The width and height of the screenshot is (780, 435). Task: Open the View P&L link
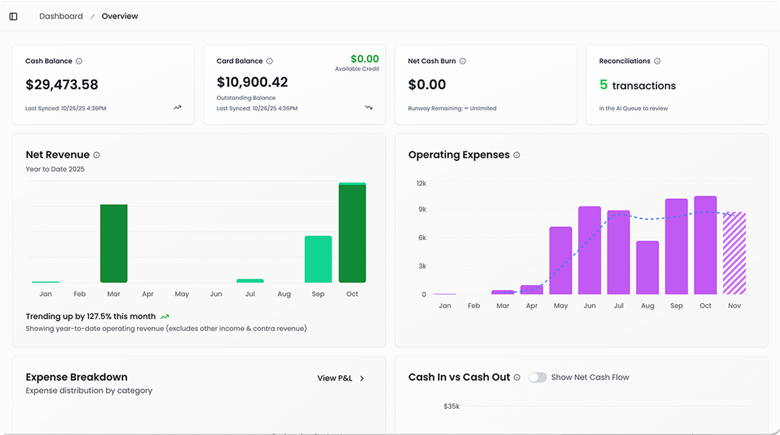pyautogui.click(x=335, y=378)
